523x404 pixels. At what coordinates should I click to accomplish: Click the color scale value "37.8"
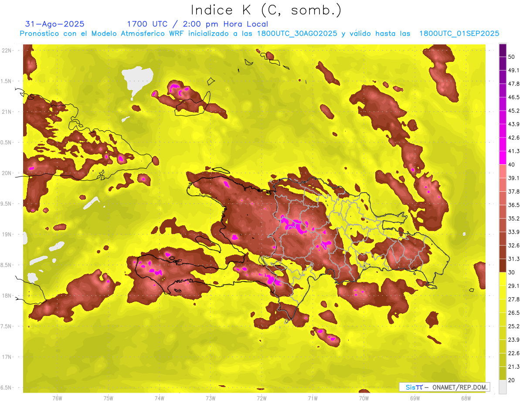point(514,192)
